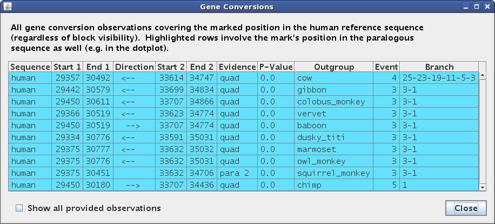Click table scrollbar up arrow
Viewport: 495px width, 224px height.
pos(483,76)
